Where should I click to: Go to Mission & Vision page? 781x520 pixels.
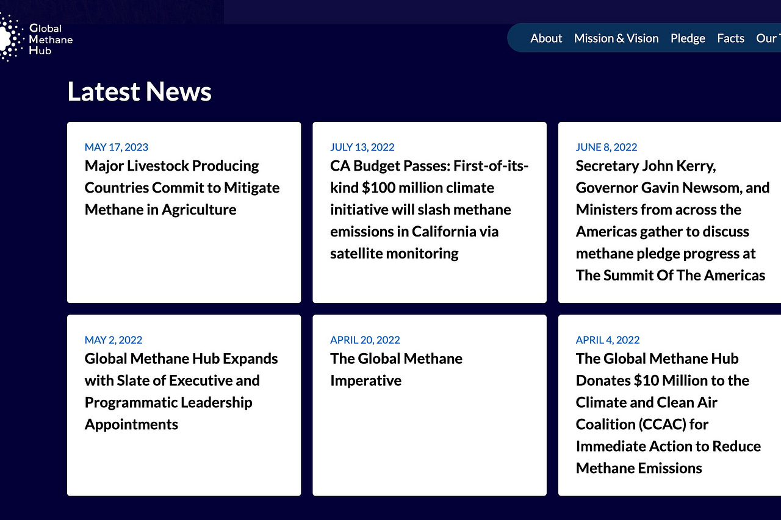click(616, 38)
